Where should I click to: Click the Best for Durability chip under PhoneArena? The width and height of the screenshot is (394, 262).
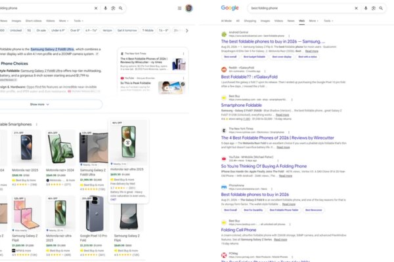tap(253, 210)
